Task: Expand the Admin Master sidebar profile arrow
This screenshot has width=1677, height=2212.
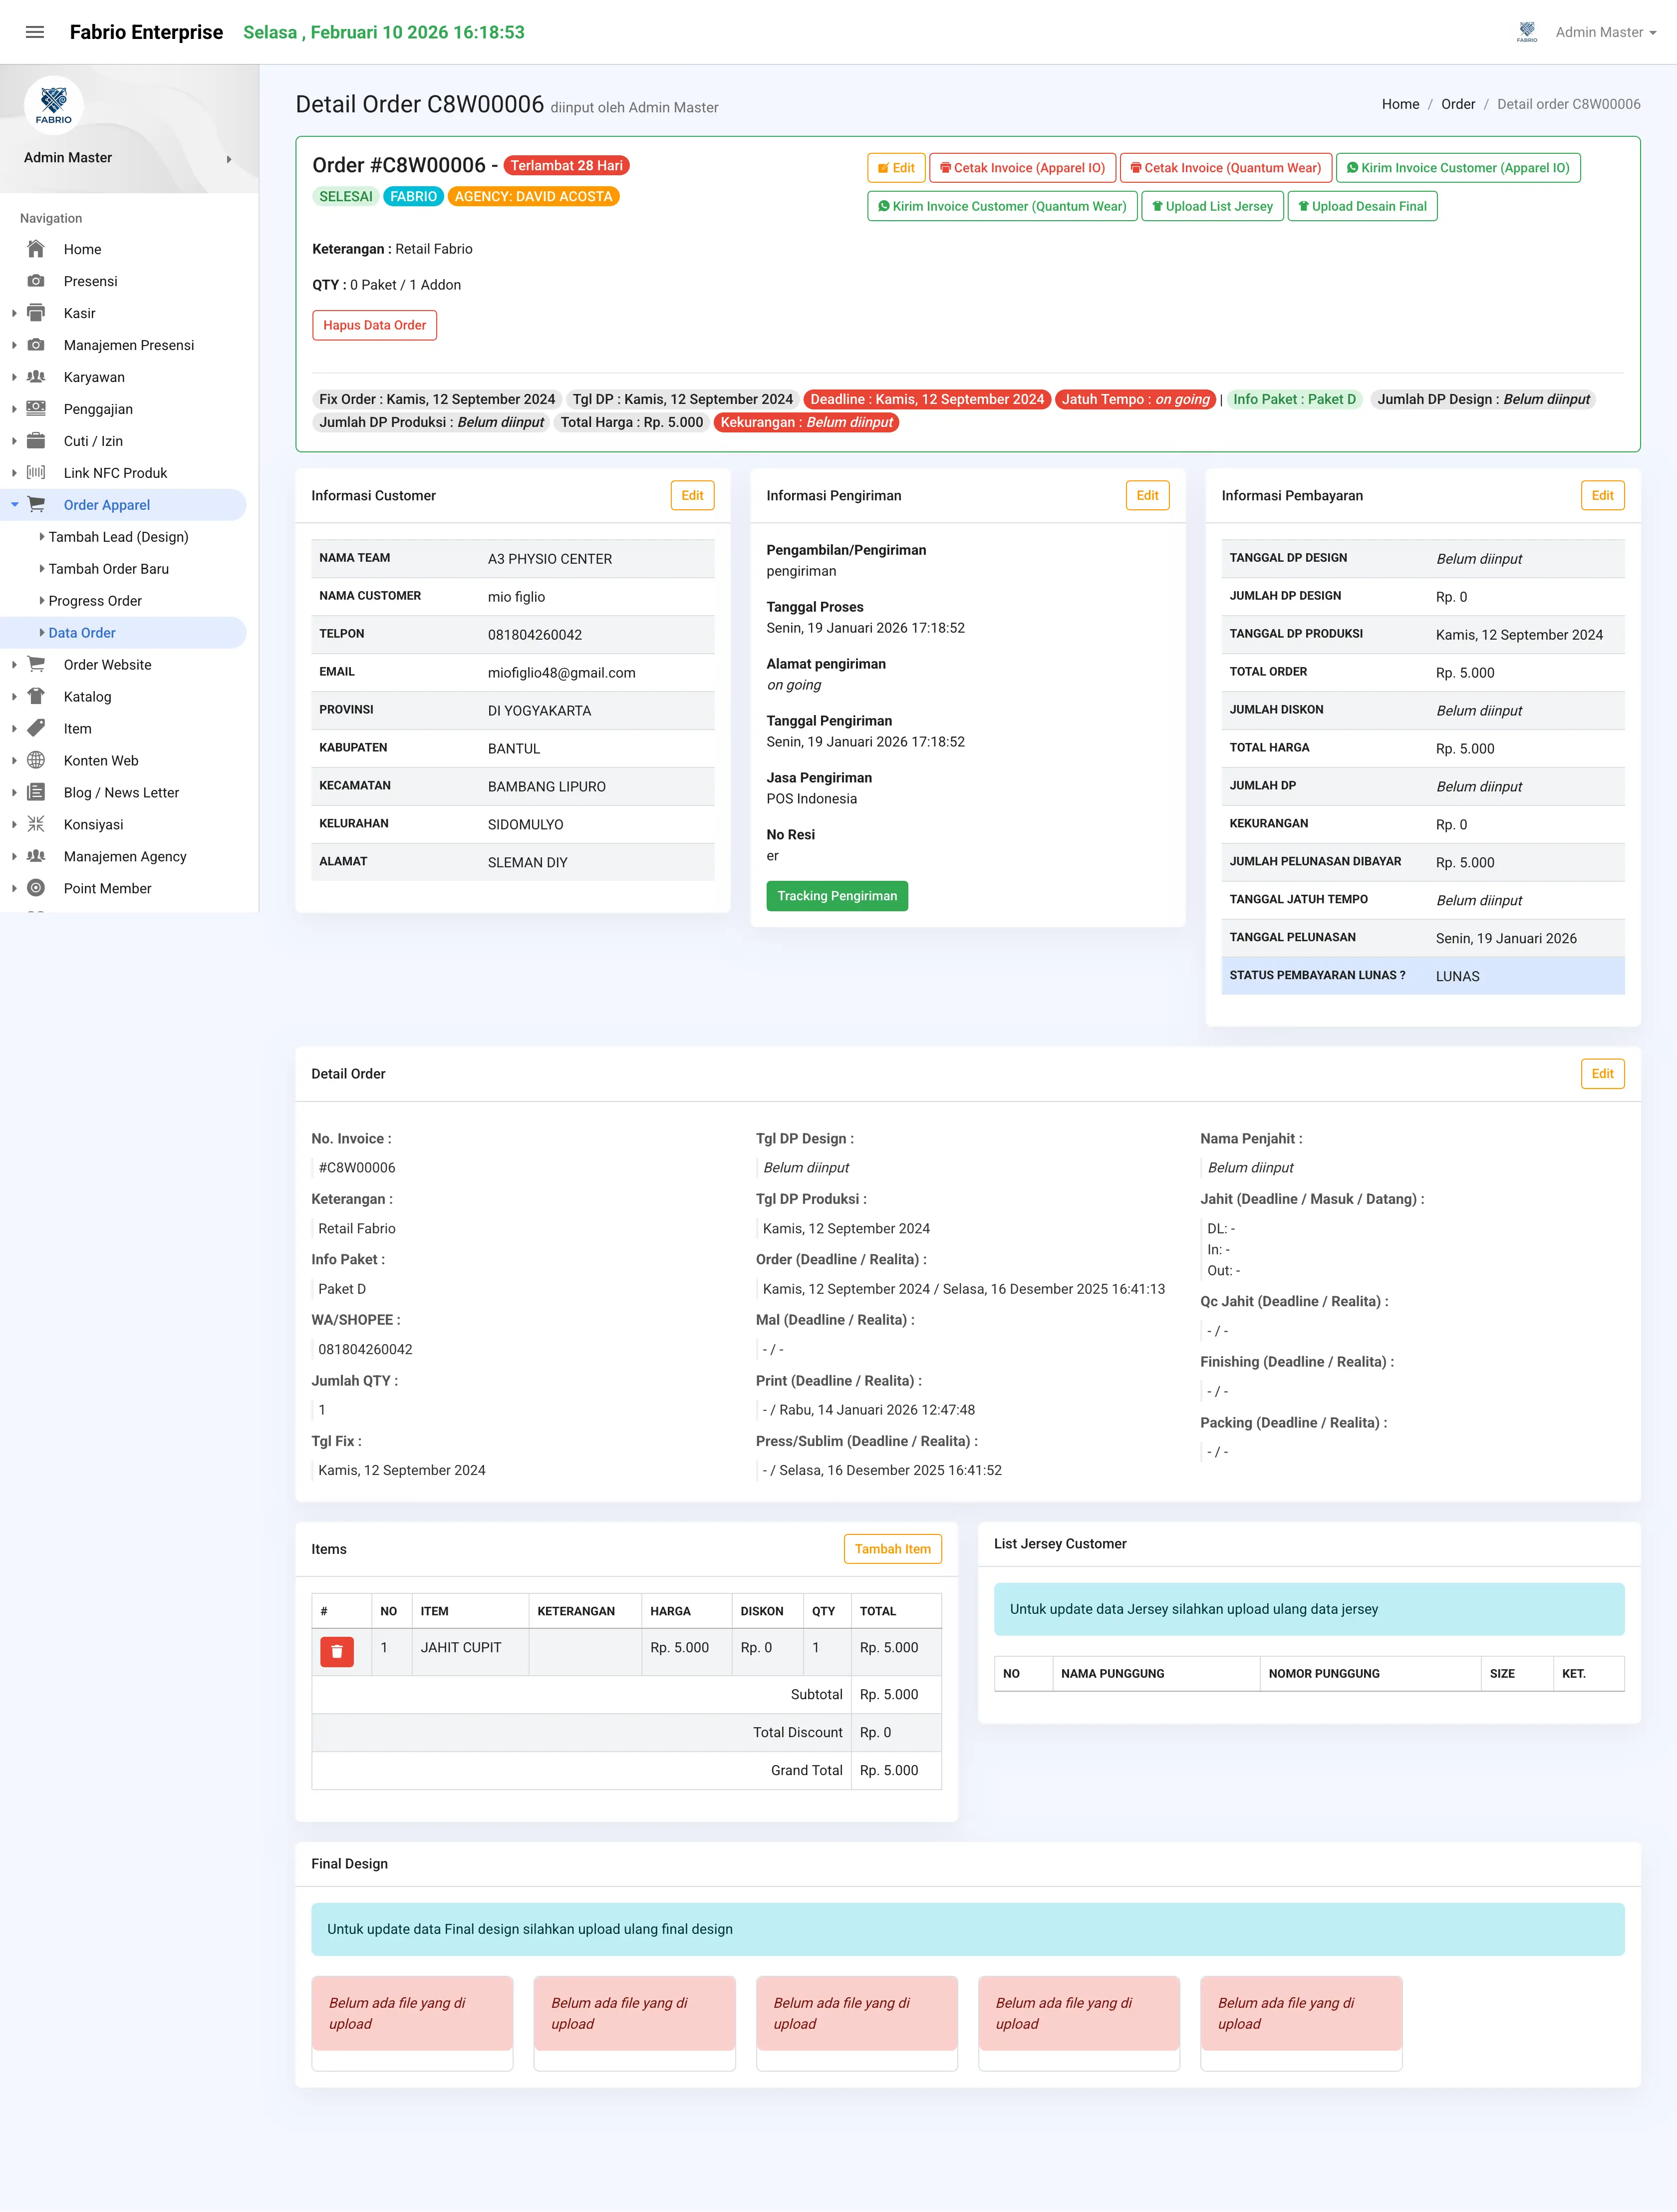Action: (229, 158)
